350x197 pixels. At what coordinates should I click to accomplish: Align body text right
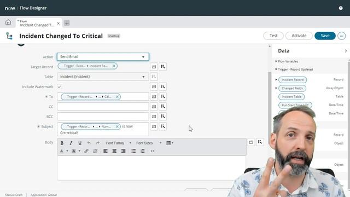pyautogui.click(x=123, y=151)
